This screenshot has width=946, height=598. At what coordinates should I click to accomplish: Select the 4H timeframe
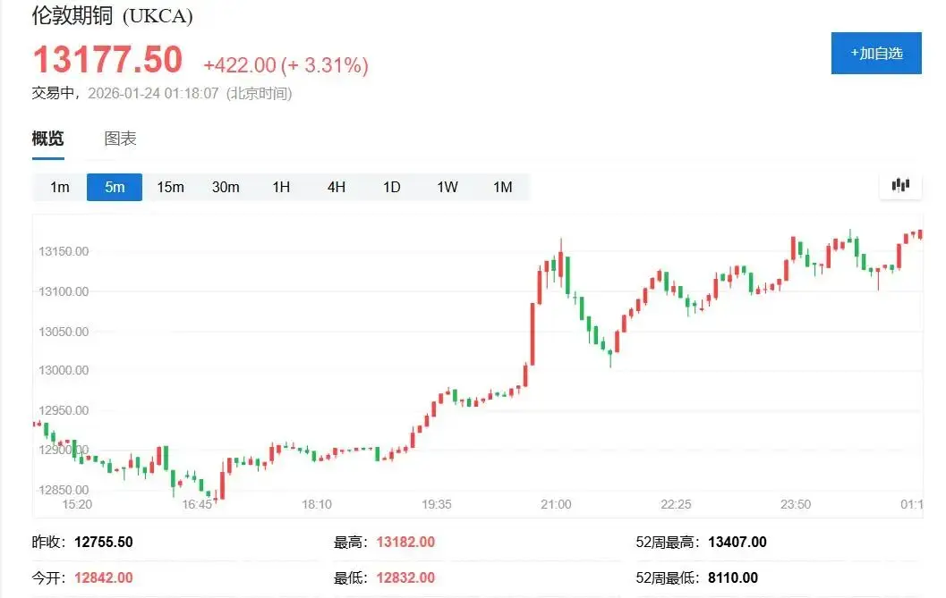coord(336,187)
